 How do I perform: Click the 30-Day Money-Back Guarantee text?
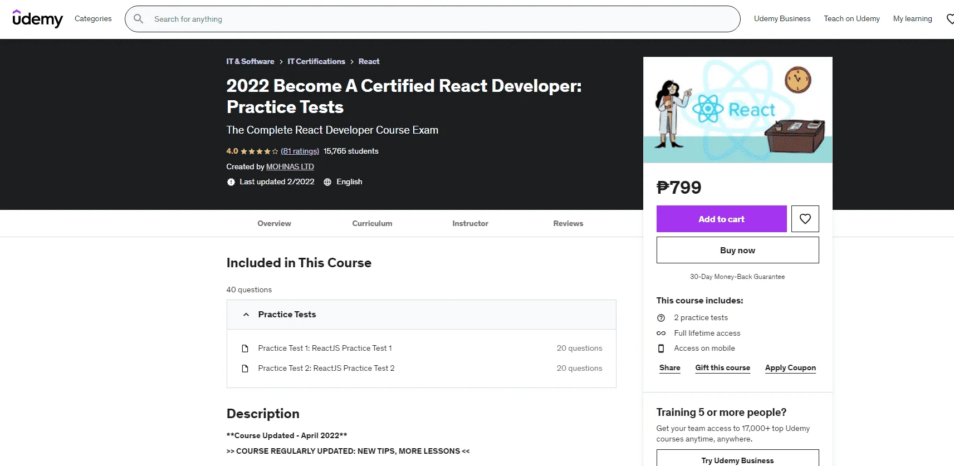(737, 277)
